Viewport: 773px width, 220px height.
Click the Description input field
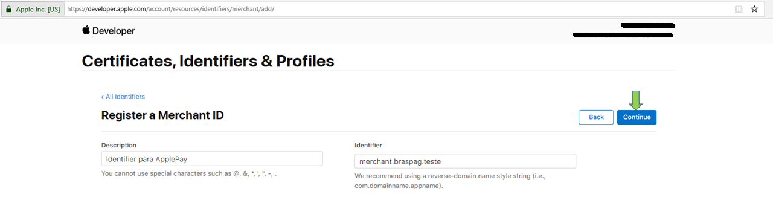coord(212,159)
